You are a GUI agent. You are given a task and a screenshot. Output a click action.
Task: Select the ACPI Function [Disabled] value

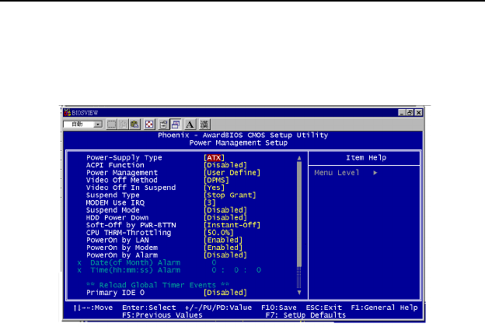tap(225, 165)
